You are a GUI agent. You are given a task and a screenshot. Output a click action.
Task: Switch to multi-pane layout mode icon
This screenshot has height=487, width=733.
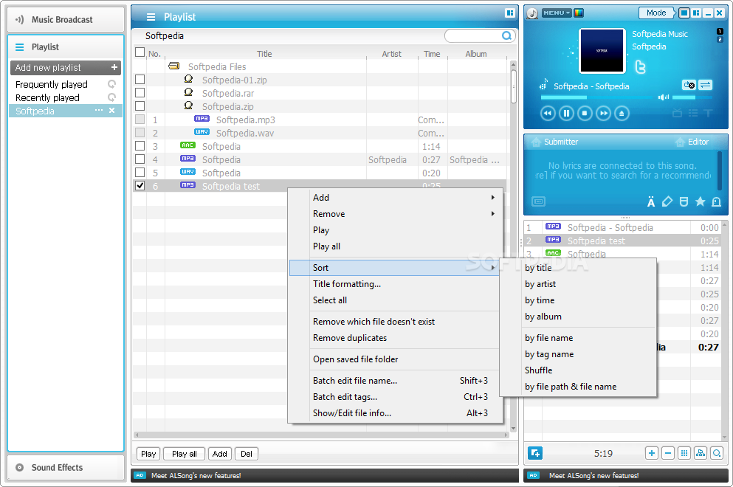click(696, 13)
